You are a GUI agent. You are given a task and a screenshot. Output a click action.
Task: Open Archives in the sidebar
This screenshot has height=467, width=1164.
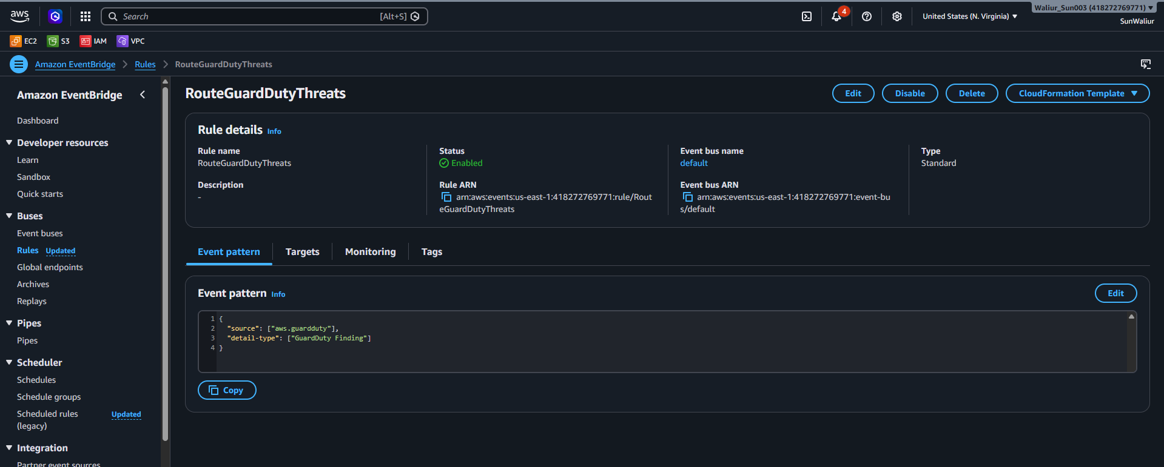(33, 284)
